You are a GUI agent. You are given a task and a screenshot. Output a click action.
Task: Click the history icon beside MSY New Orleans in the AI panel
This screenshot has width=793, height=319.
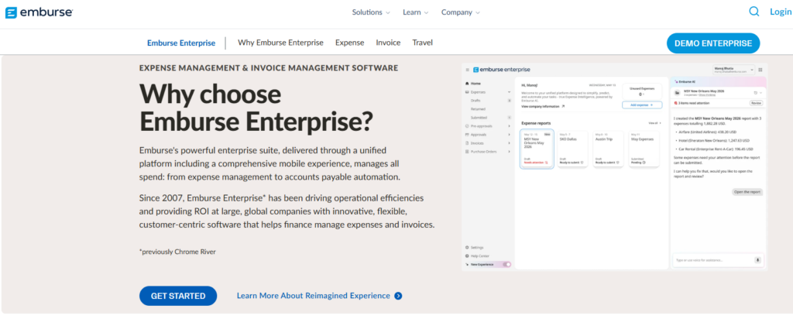755,93
